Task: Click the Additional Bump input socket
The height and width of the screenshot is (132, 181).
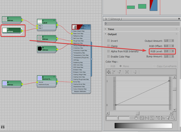Action: point(37,85)
